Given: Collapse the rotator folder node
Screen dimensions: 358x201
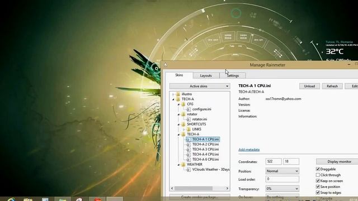Looking at the screenshot, I should point(178,114).
